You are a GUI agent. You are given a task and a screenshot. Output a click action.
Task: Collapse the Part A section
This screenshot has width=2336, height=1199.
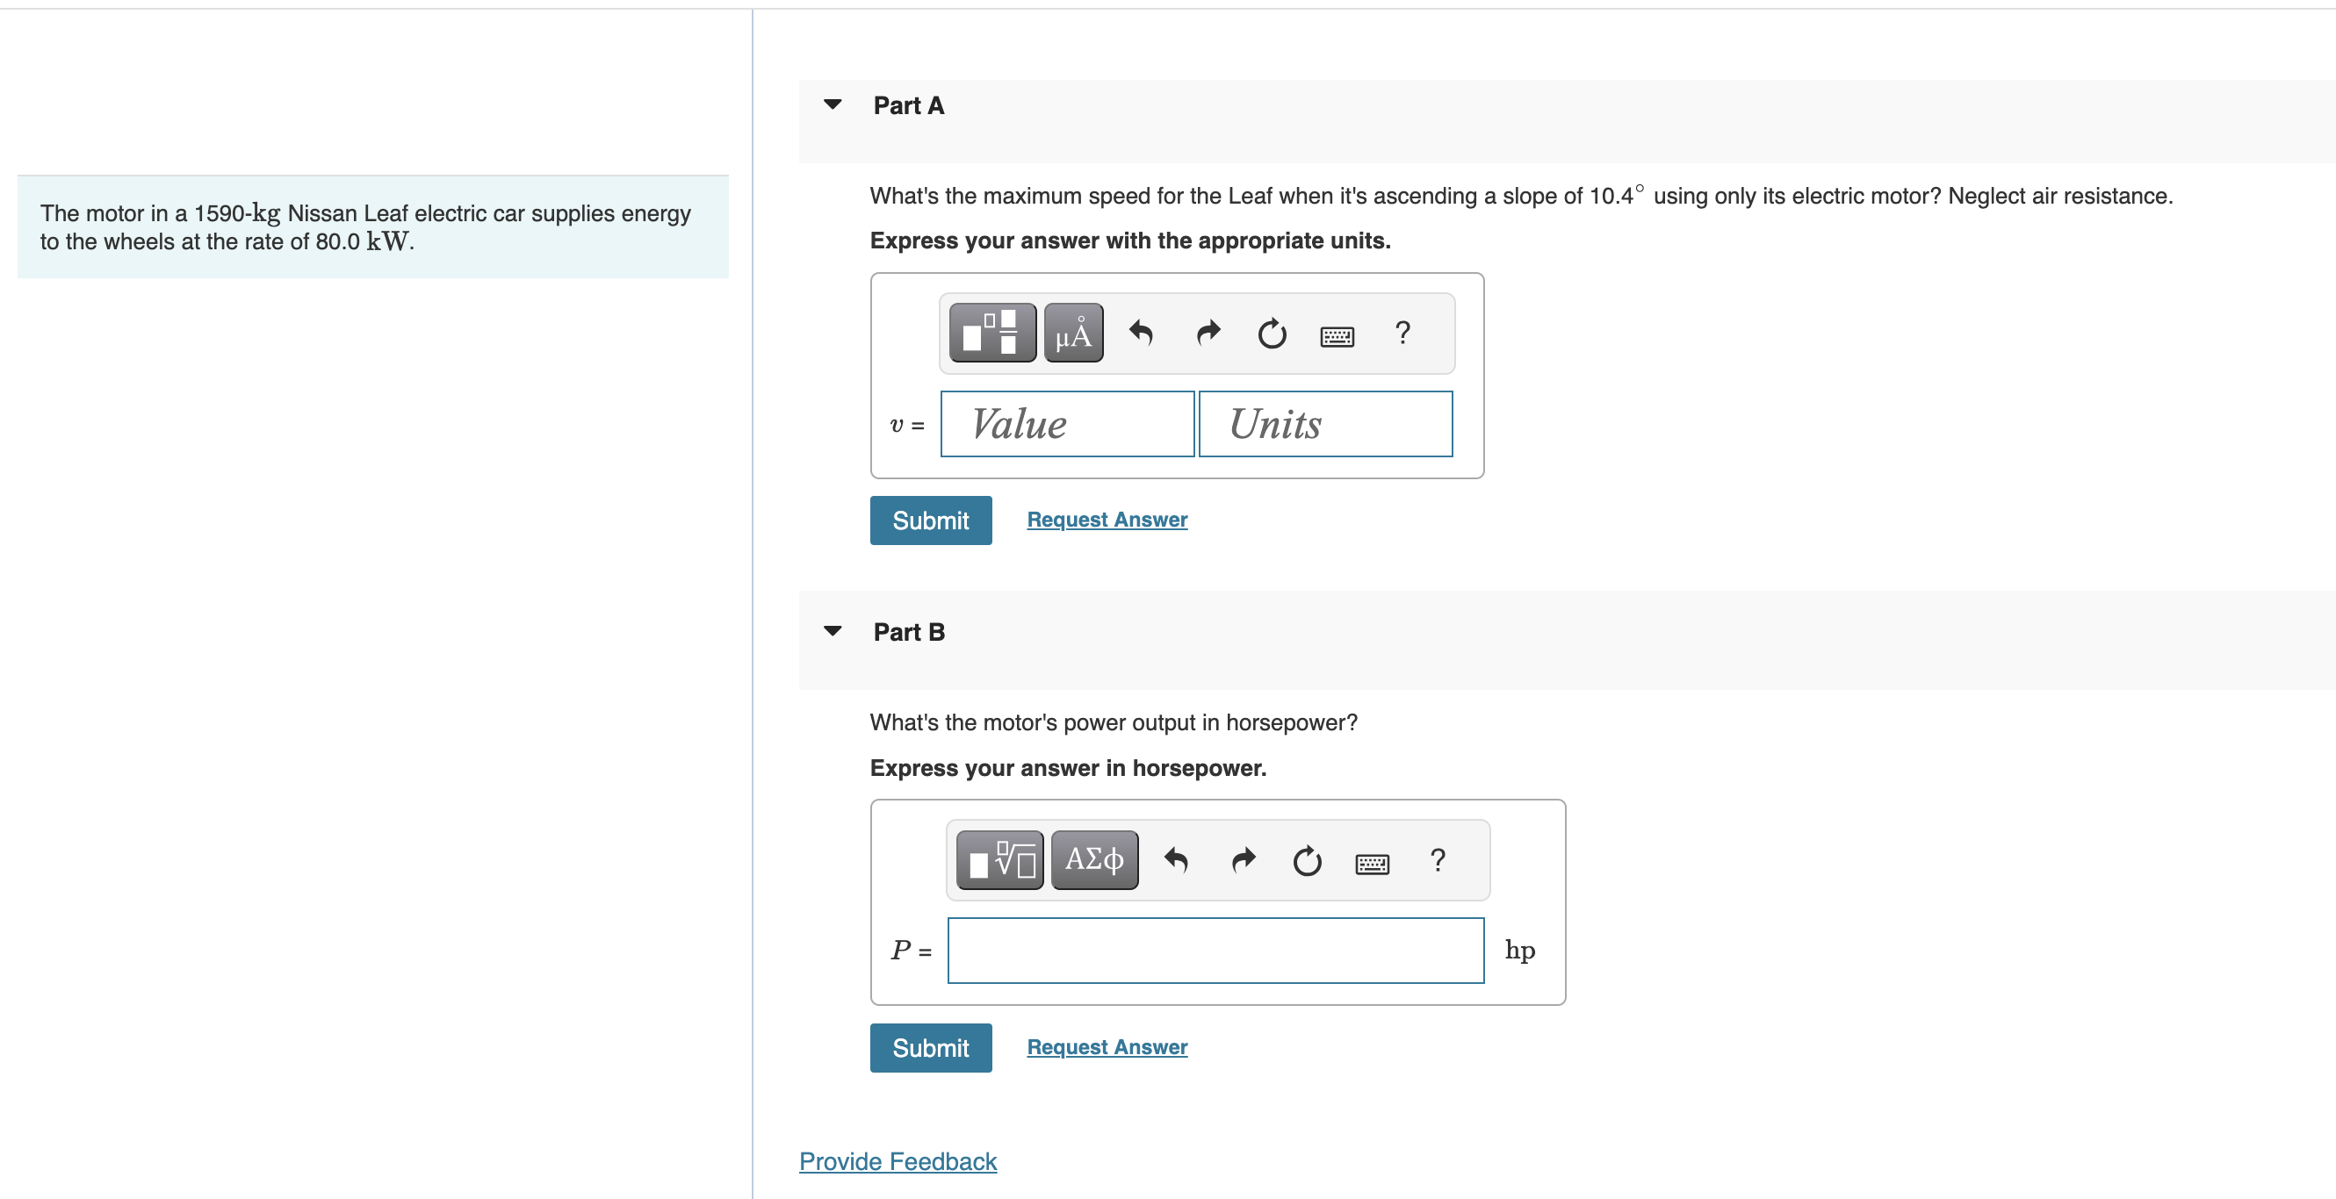(833, 104)
